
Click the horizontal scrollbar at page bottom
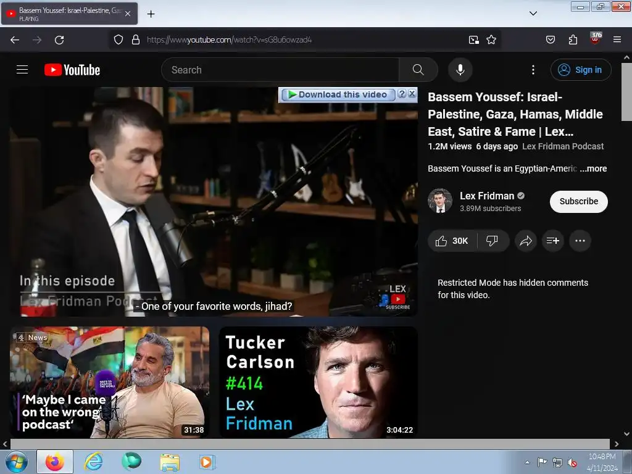click(310, 444)
